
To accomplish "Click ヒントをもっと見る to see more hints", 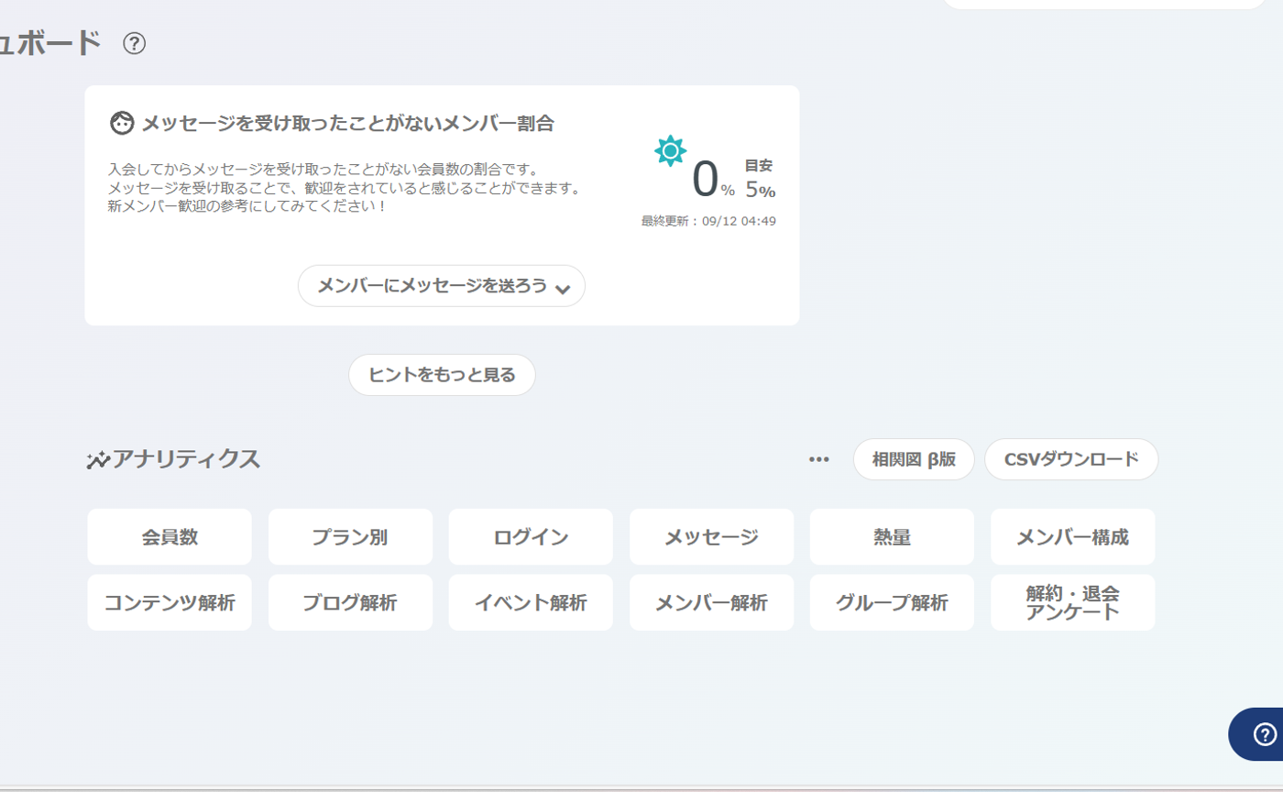I will point(441,374).
